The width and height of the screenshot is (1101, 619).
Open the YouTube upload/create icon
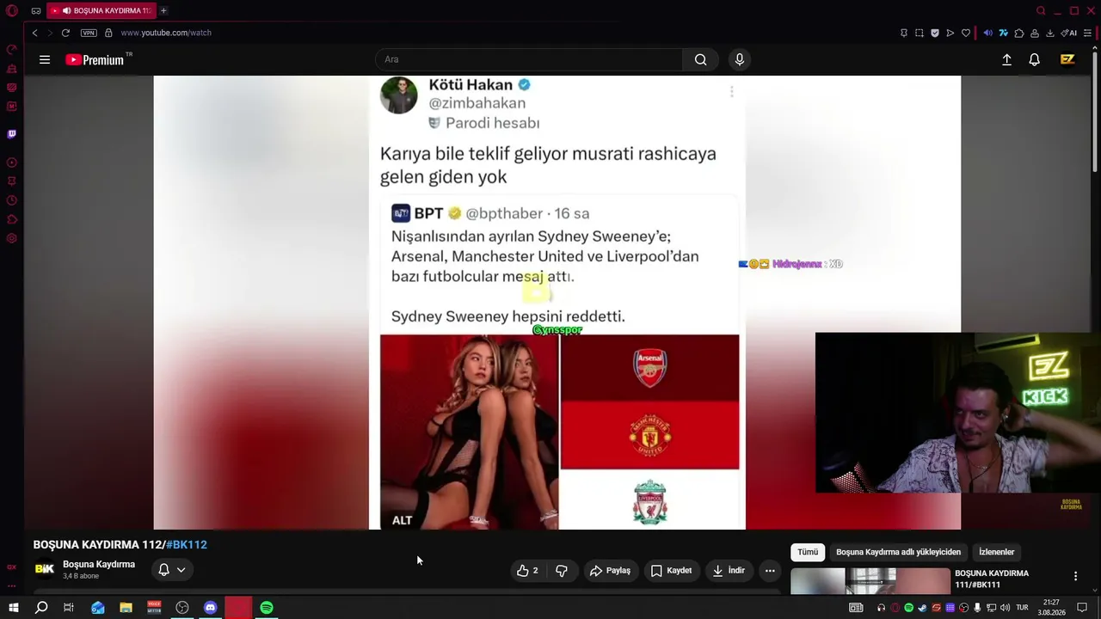coord(1006,59)
